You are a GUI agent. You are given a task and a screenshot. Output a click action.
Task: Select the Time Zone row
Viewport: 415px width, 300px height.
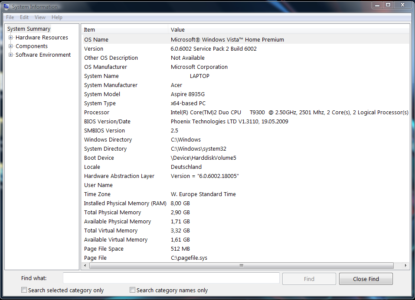click(245, 194)
